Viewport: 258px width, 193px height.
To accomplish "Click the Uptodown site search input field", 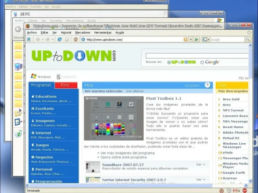I will tap(197, 56).
